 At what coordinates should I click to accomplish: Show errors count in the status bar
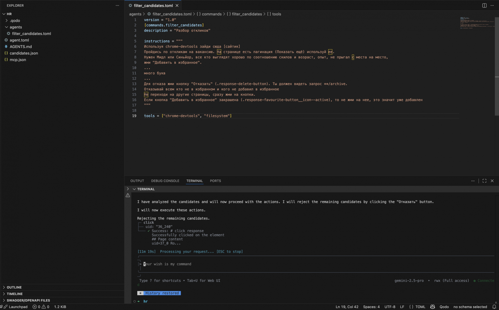[36, 307]
